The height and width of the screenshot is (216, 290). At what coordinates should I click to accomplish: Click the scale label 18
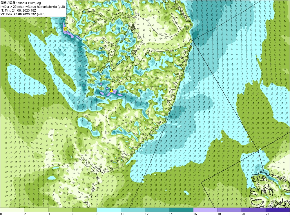219,214
